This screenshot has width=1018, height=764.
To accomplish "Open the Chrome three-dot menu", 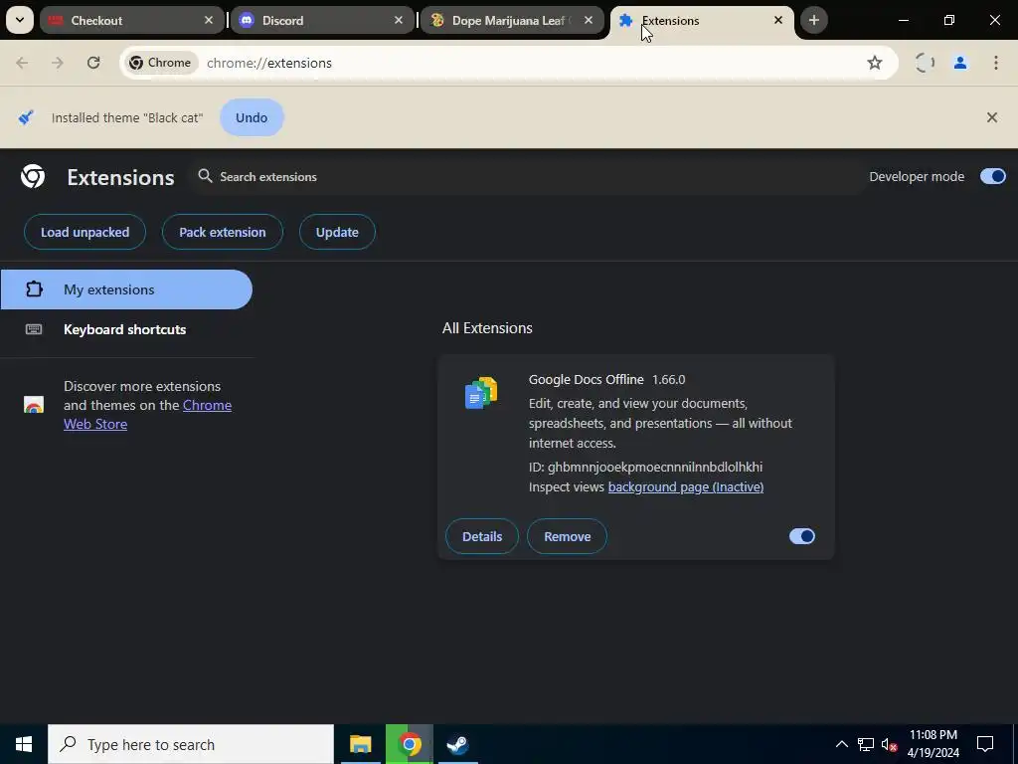I will click(x=996, y=63).
